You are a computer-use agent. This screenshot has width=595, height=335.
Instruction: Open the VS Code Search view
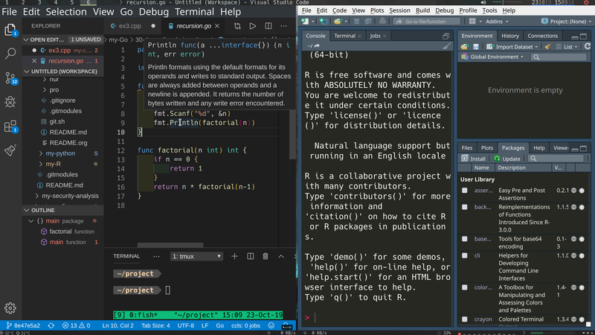click(10, 53)
